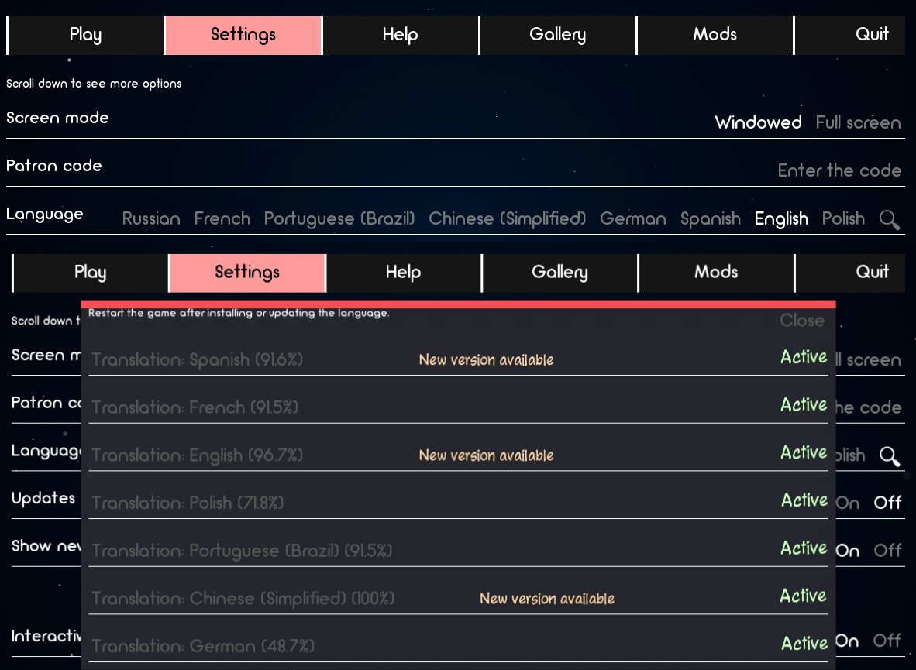Switch screen mode to Full screen
Screen dimensions: 916x670
click(x=858, y=122)
